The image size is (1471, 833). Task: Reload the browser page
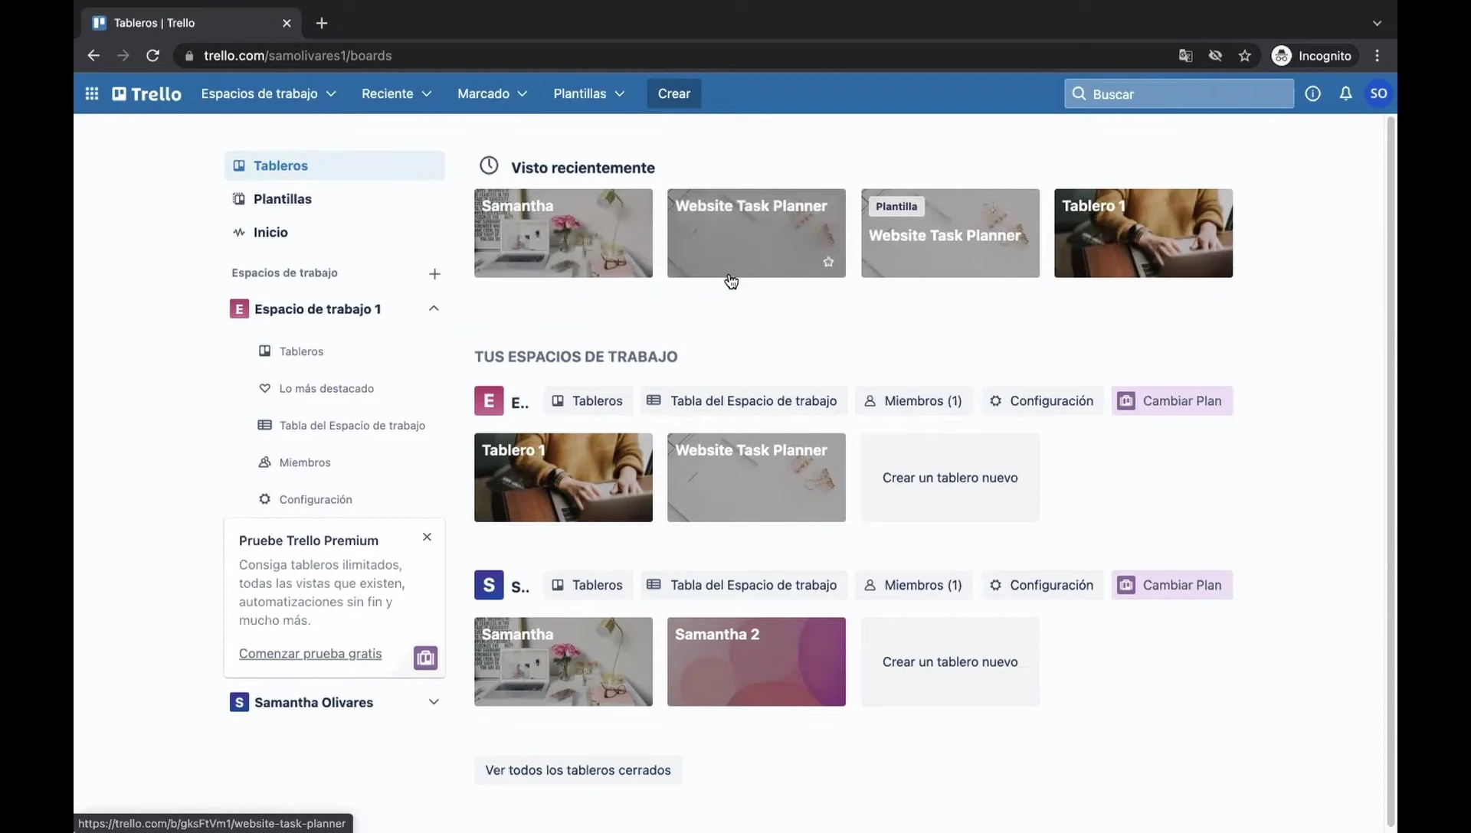click(x=153, y=55)
